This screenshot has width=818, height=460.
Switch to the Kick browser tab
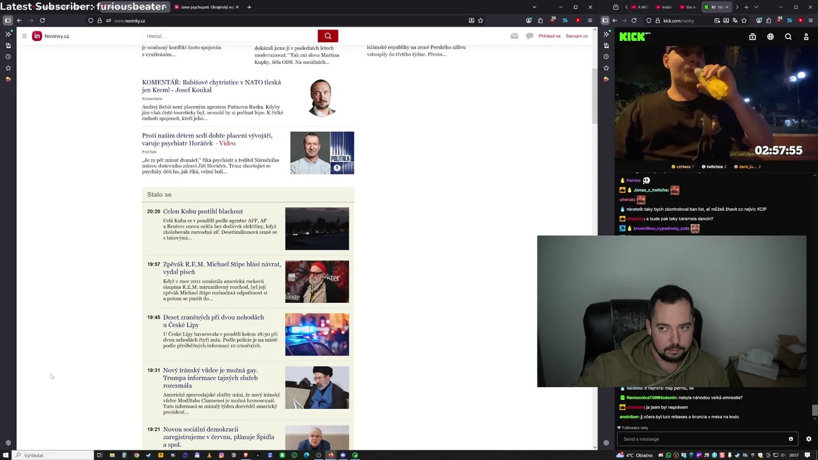coord(716,7)
